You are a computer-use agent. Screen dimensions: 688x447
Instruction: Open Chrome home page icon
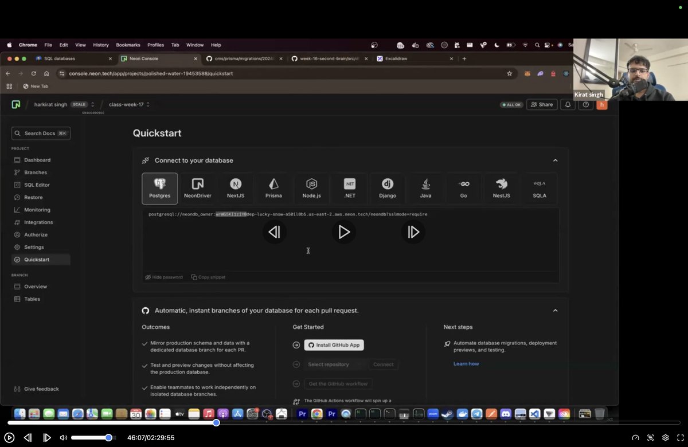[x=46, y=73]
